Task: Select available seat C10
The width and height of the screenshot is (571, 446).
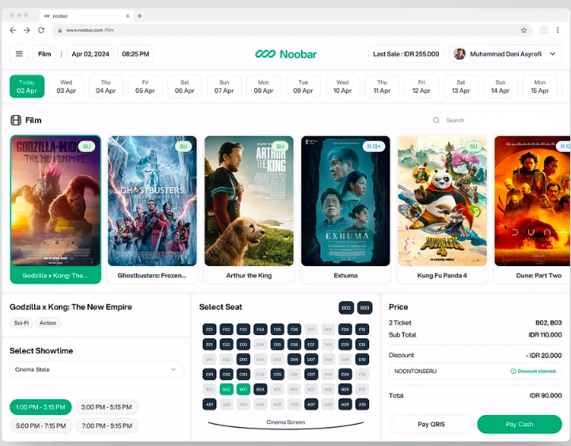Action: point(362,374)
